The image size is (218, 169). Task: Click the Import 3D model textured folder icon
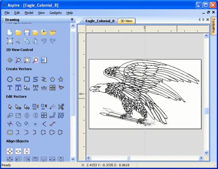point(52,32)
